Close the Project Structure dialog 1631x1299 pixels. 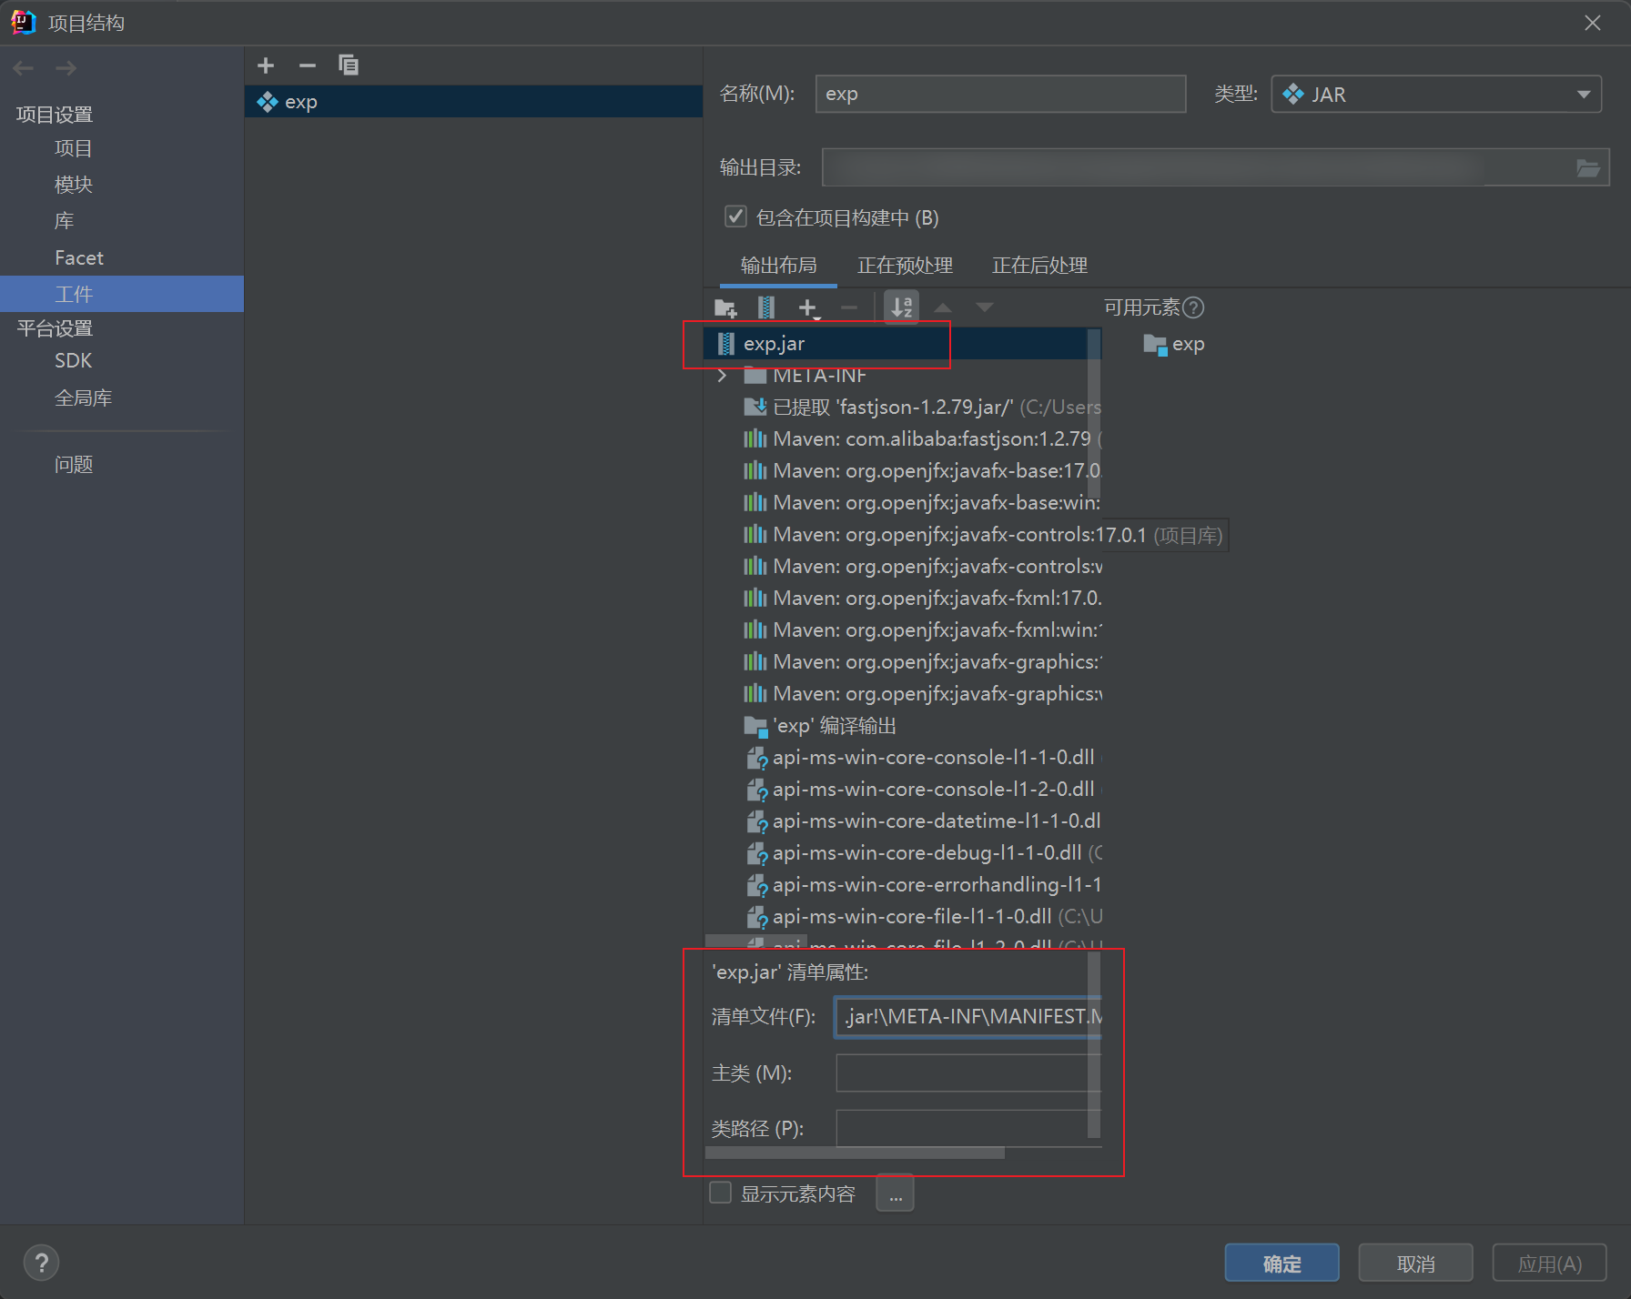[x=1592, y=23]
